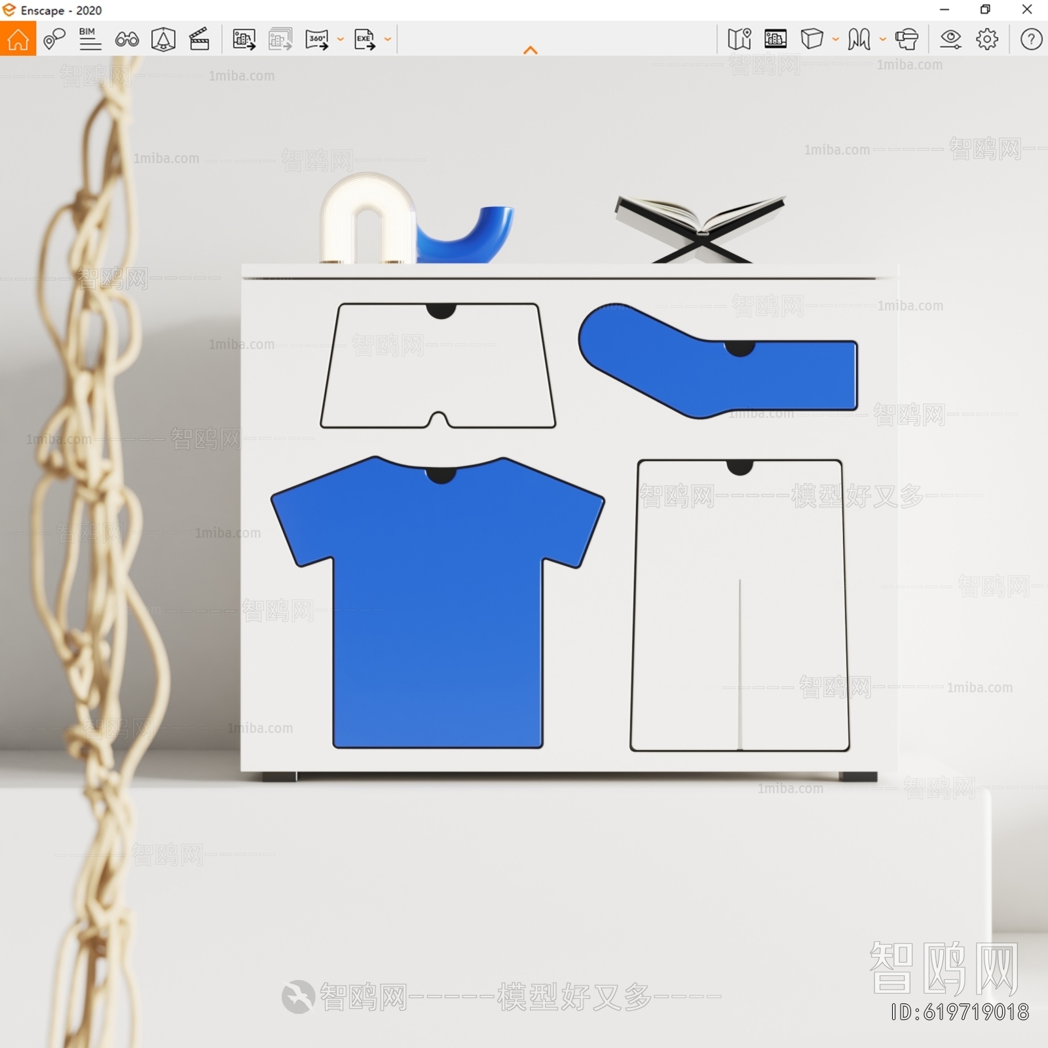Export a Screenshot of the view

point(244,39)
